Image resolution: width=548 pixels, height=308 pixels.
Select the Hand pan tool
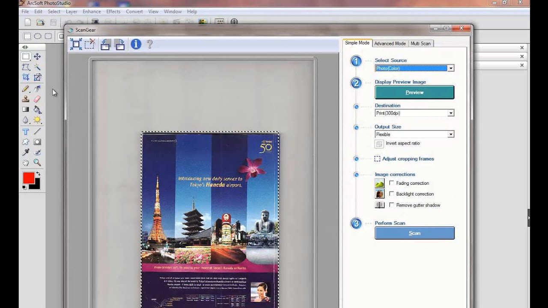click(26, 163)
